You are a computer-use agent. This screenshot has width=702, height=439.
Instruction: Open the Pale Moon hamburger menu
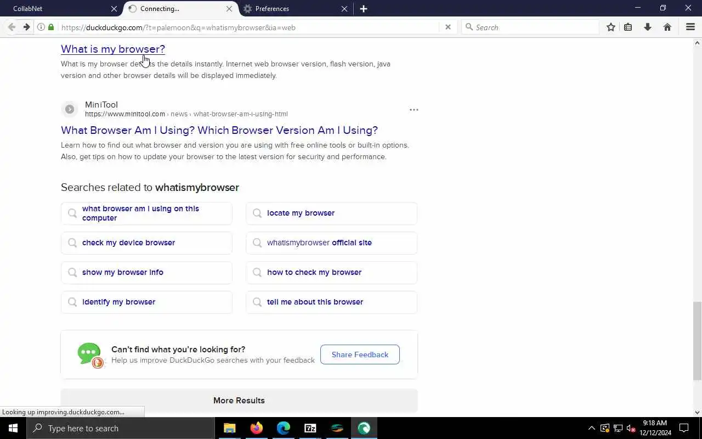[690, 27]
